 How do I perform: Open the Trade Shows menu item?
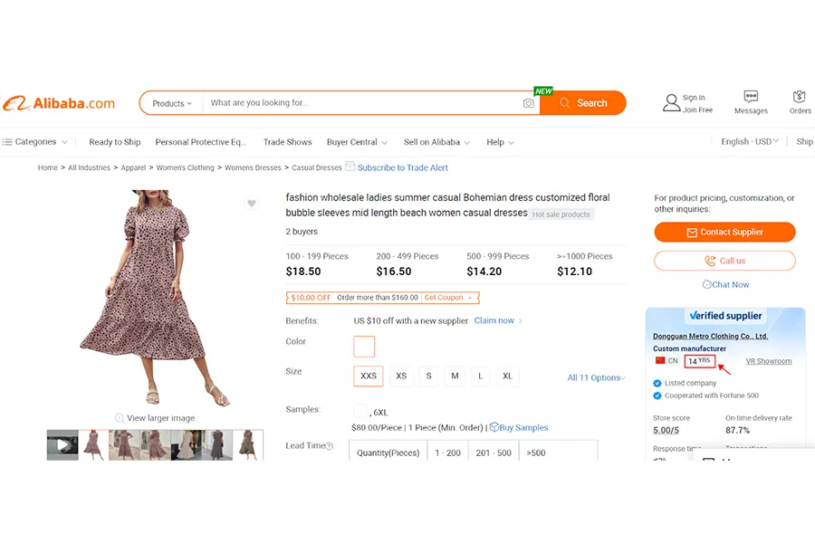coord(287,142)
